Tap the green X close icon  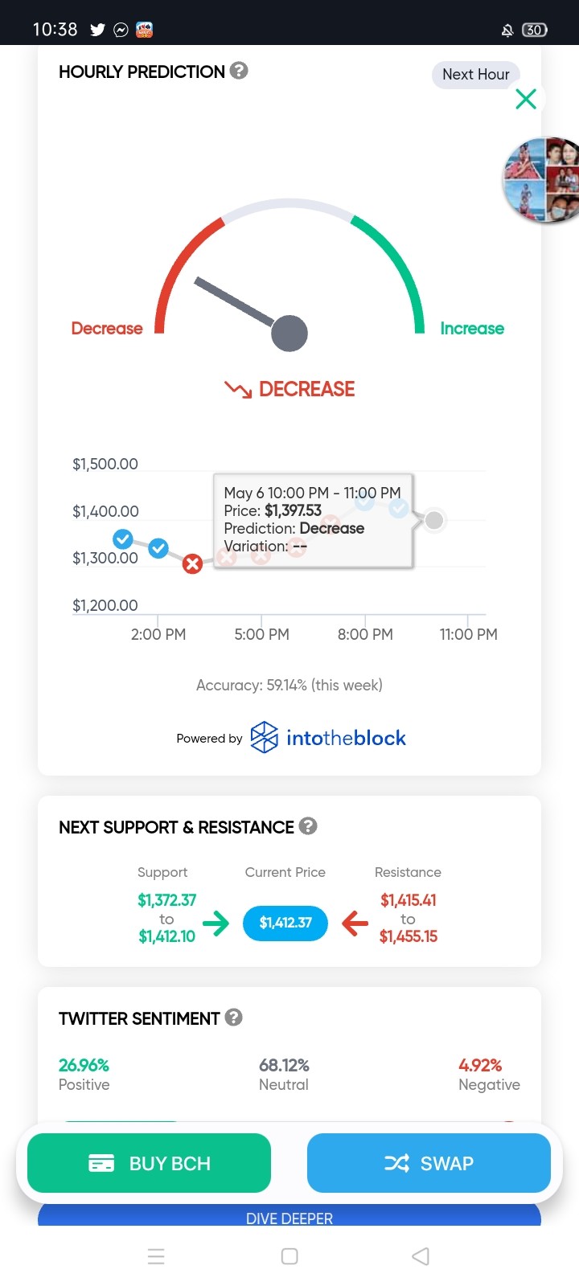pyautogui.click(x=526, y=99)
